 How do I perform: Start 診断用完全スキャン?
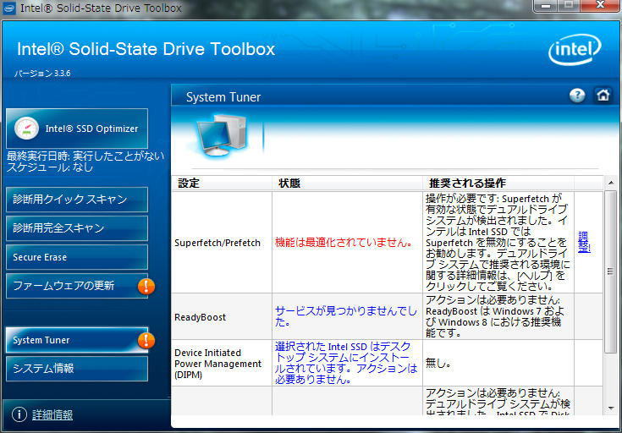77,228
